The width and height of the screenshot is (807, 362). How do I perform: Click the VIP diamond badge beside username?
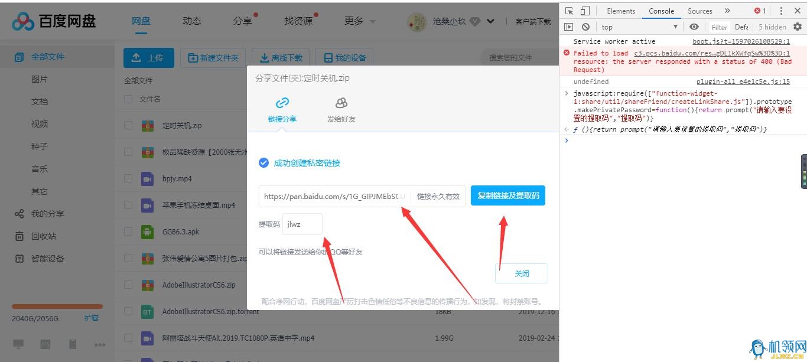475,21
